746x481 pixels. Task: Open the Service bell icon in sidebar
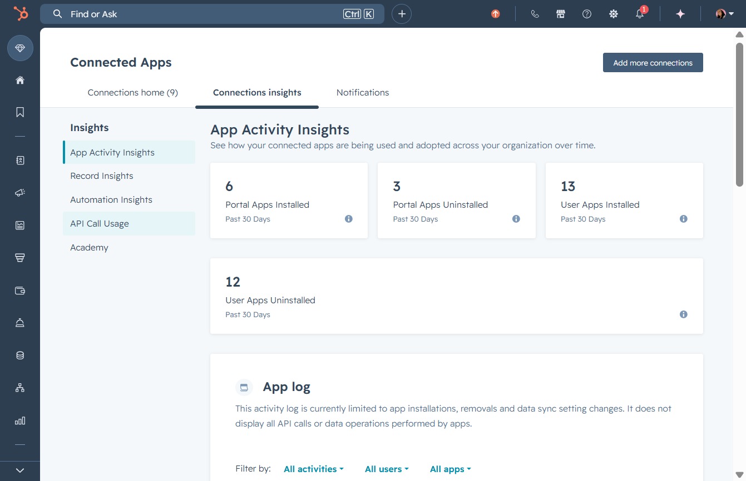[20, 323]
